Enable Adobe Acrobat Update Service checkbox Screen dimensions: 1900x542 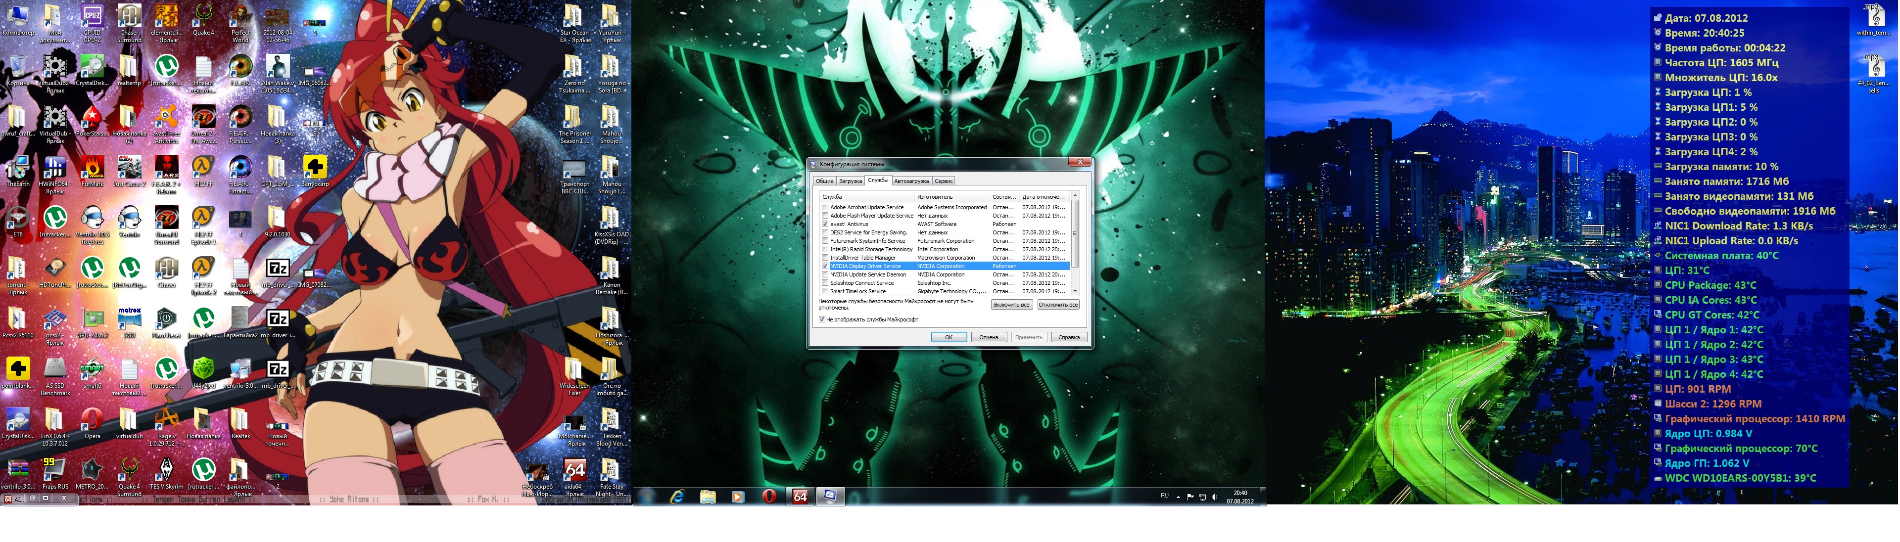[825, 207]
